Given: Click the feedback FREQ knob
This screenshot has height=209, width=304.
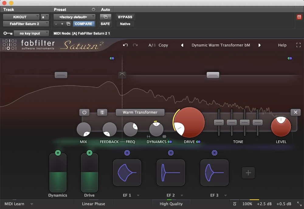Looking at the screenshot, I should point(130,129).
